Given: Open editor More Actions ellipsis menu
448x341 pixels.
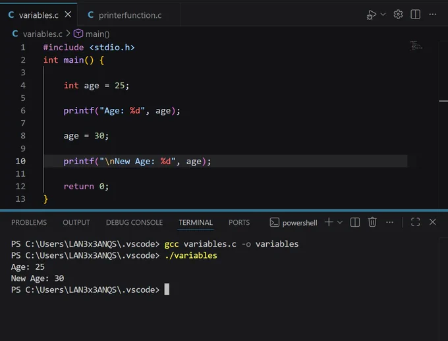Looking at the screenshot, I should click(x=433, y=15).
